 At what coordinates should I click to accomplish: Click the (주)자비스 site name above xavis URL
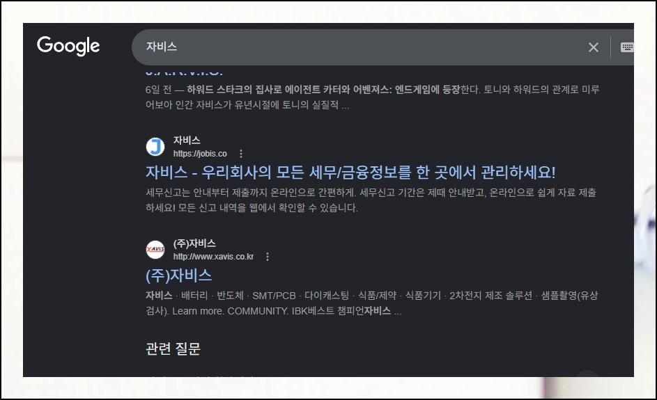(194, 243)
